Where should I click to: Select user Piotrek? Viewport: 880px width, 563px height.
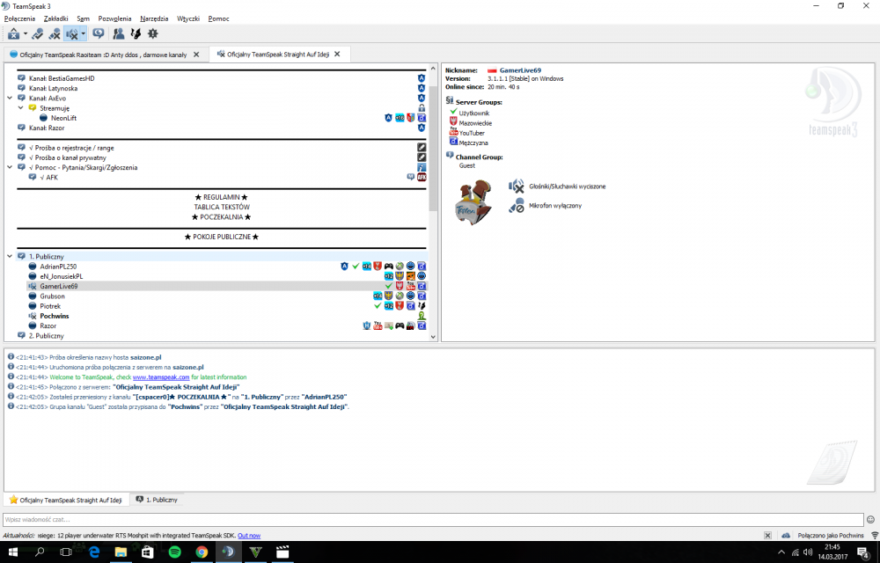[50, 306]
